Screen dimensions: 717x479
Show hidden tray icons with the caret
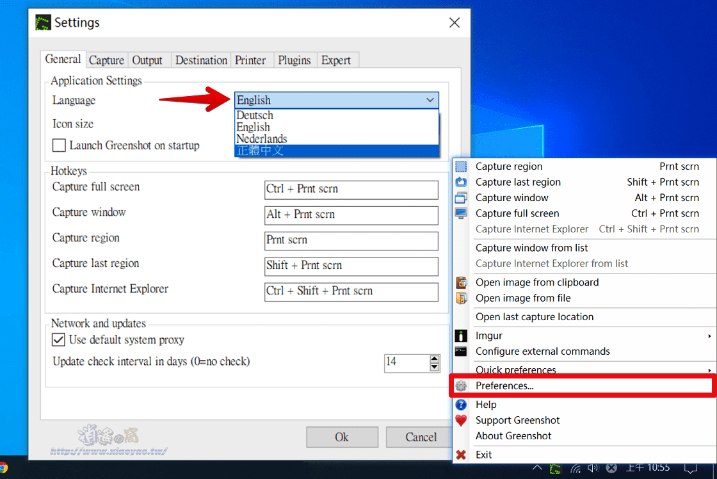pyautogui.click(x=537, y=467)
